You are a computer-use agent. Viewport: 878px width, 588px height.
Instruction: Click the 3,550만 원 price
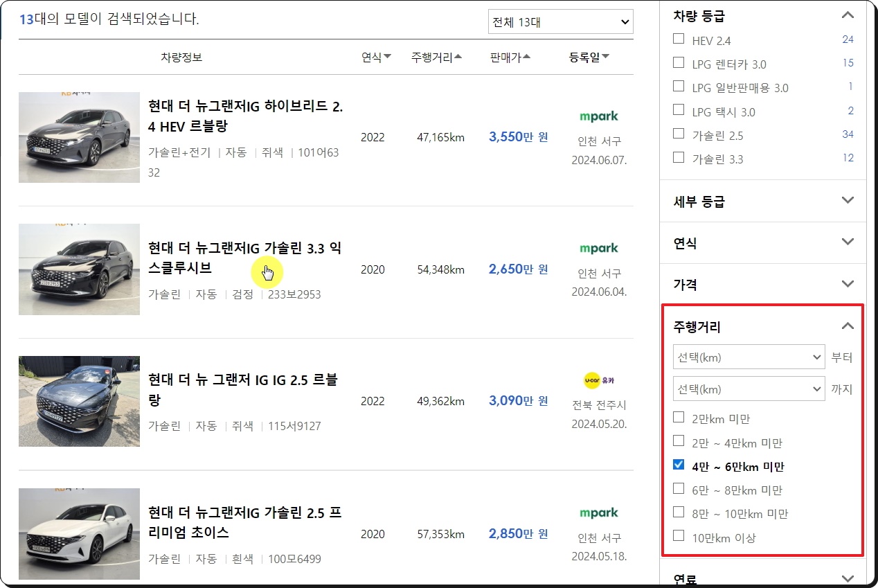tap(518, 137)
